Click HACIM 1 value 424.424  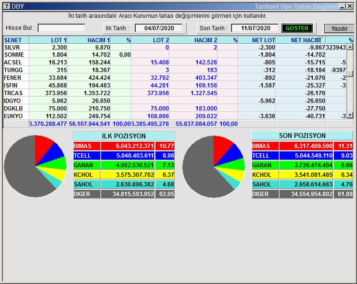(x=99, y=78)
